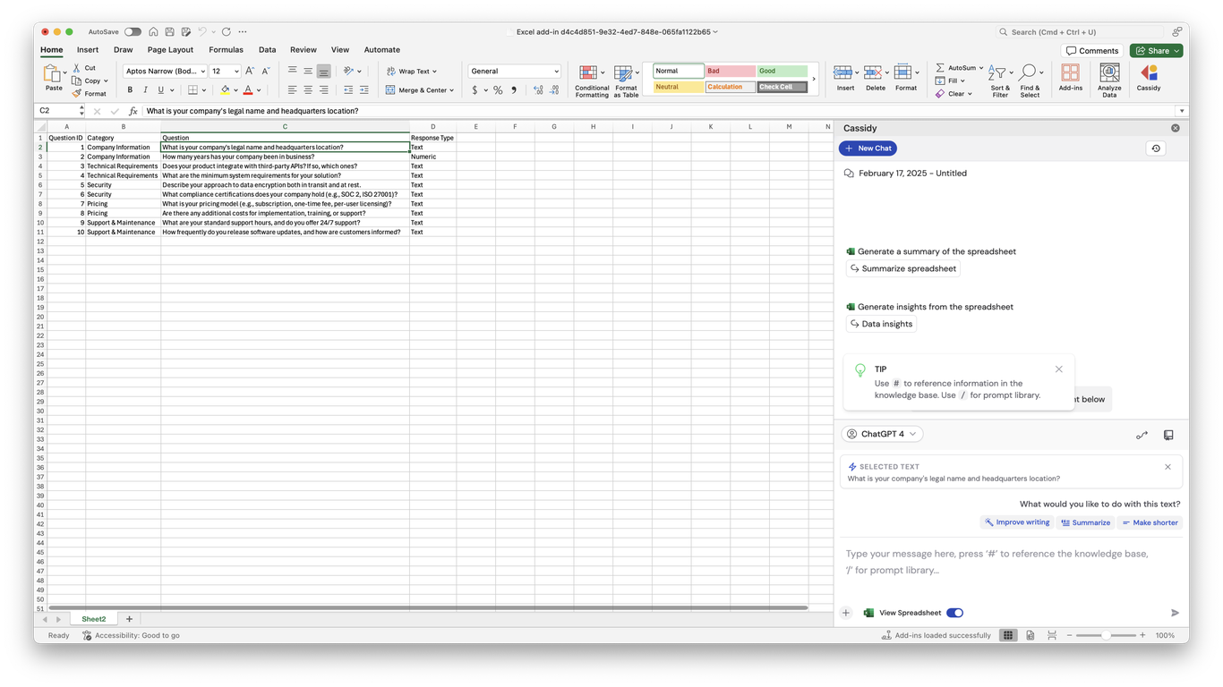Click the Format painter brush icon

77,93
